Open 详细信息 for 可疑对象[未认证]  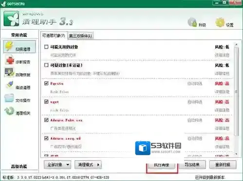(x=222, y=74)
